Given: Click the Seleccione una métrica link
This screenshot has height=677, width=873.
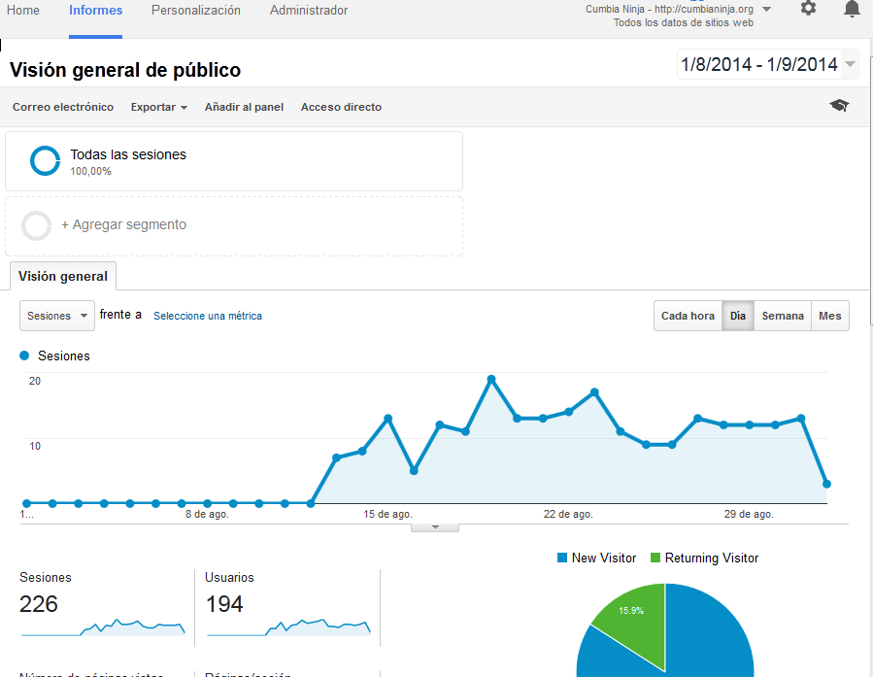Looking at the screenshot, I should click(208, 316).
